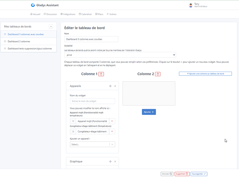Click the Sauvegarder button
This screenshot has height=179, width=239.
[199, 174]
